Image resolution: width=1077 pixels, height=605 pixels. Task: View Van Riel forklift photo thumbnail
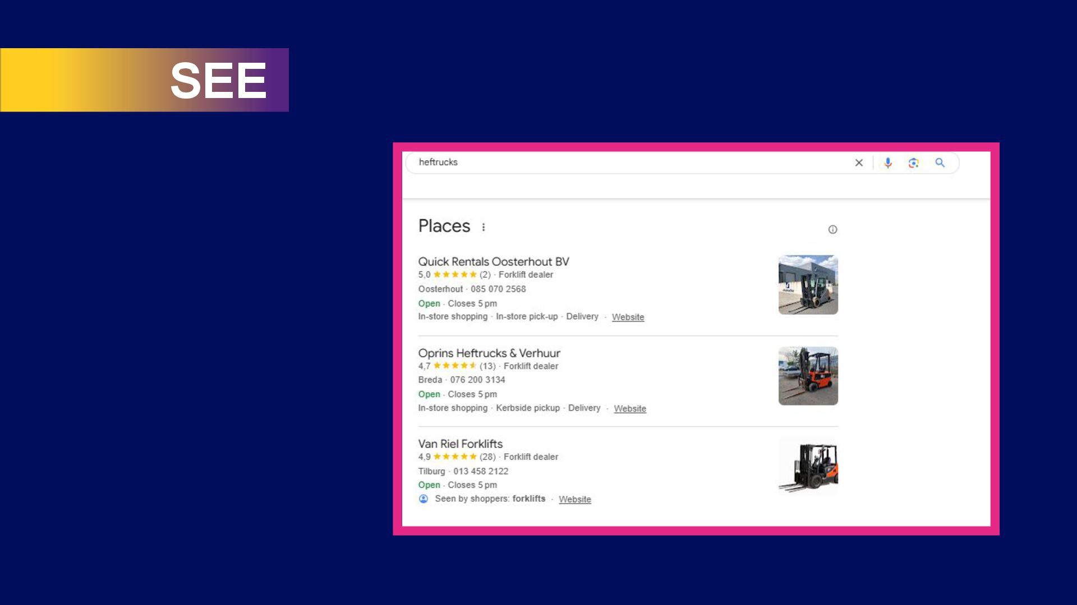pyautogui.click(x=808, y=467)
